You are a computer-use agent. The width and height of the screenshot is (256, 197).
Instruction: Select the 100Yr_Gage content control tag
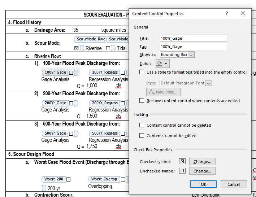[55, 72]
